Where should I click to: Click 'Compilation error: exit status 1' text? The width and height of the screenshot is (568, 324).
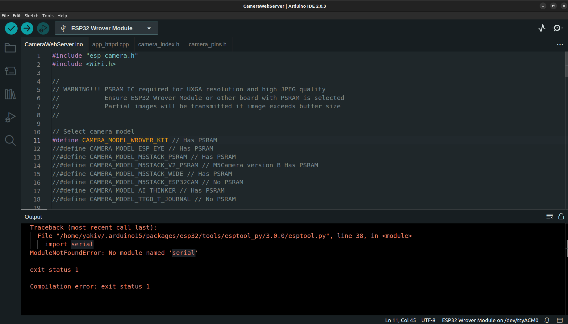click(x=90, y=286)
